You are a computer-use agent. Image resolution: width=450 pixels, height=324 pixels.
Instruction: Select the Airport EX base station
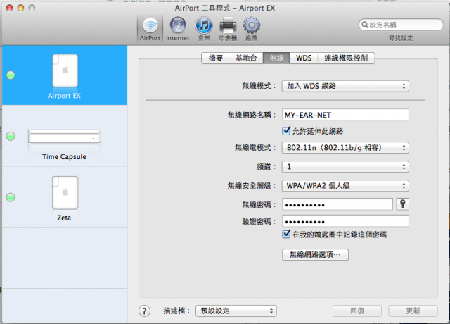[x=65, y=75]
